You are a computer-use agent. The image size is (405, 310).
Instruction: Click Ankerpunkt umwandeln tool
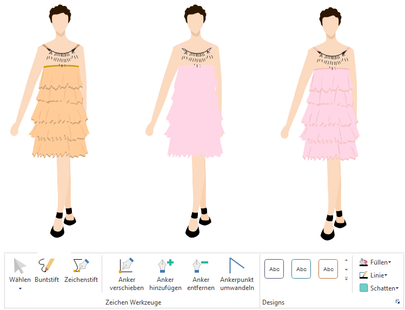tap(237, 266)
